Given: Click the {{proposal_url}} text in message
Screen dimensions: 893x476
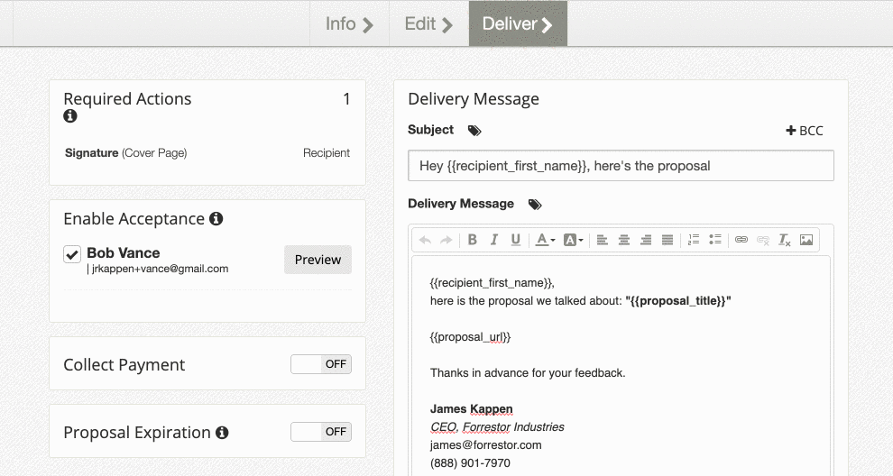Looking at the screenshot, I should click(x=471, y=337).
